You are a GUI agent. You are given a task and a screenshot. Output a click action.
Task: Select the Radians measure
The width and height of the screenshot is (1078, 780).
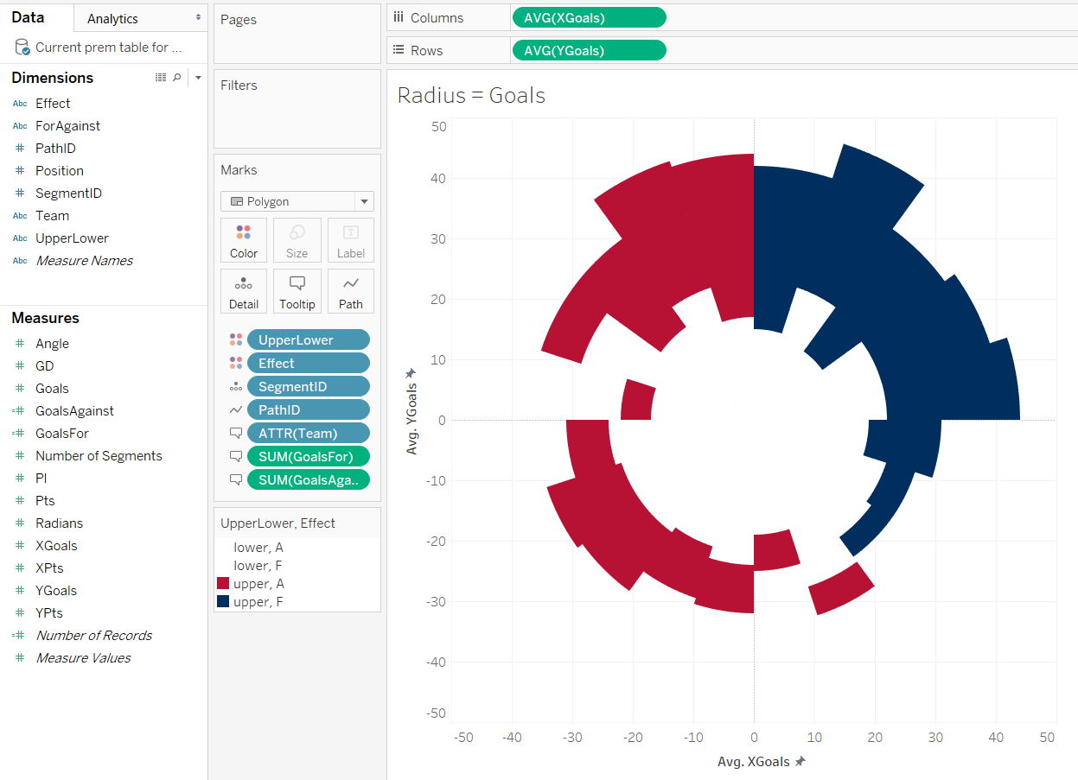(x=59, y=523)
